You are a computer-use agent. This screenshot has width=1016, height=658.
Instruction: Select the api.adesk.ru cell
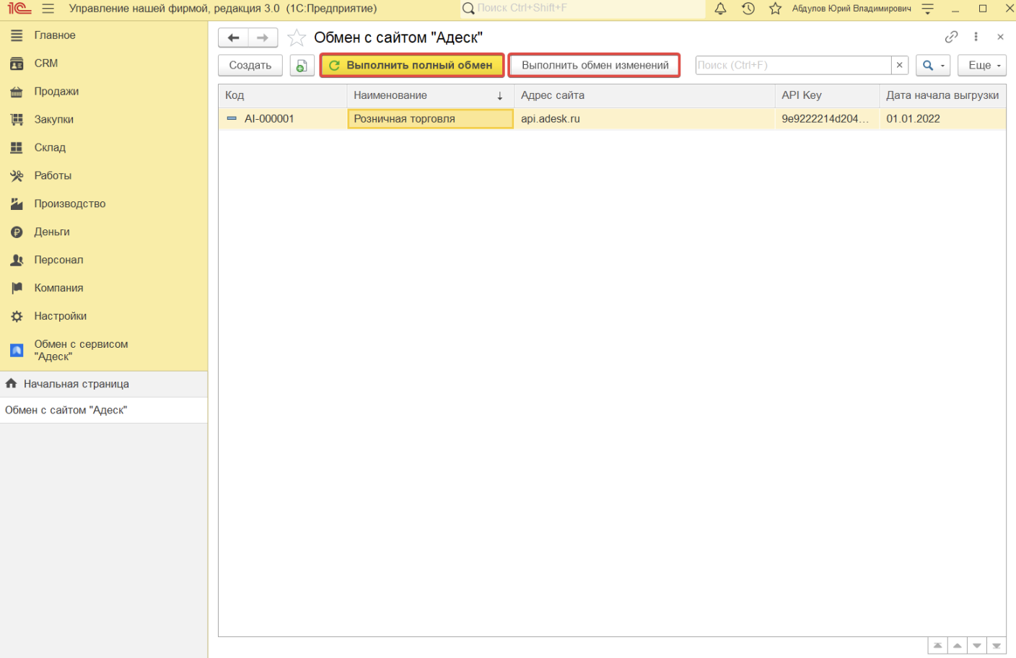pyautogui.click(x=644, y=119)
